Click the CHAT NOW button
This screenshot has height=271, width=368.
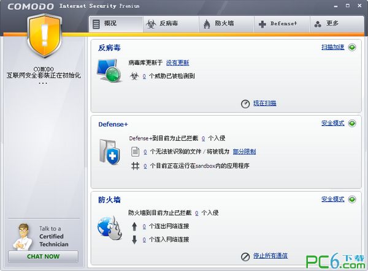point(43,256)
